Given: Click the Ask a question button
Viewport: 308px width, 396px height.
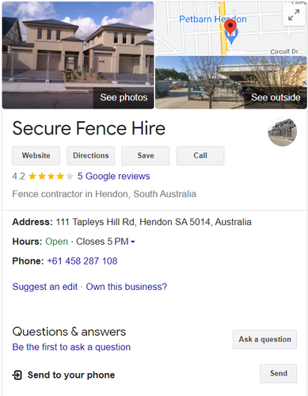Looking at the screenshot, I should [x=265, y=340].
